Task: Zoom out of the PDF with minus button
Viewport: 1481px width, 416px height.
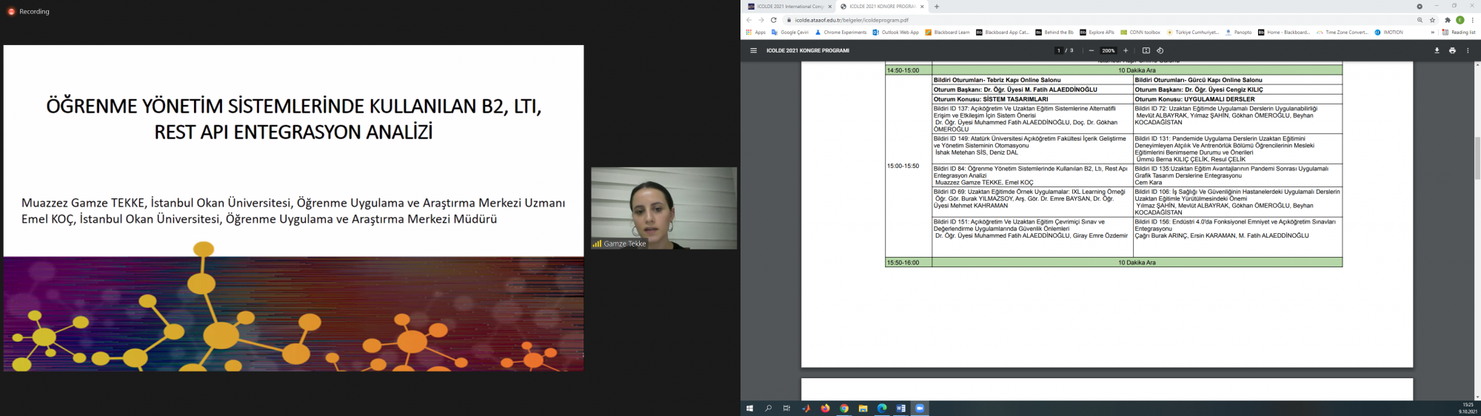Action: [x=1091, y=50]
